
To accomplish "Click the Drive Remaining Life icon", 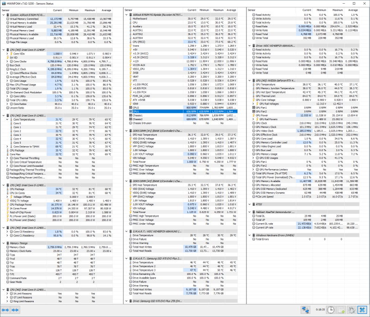I will (130, 274).
